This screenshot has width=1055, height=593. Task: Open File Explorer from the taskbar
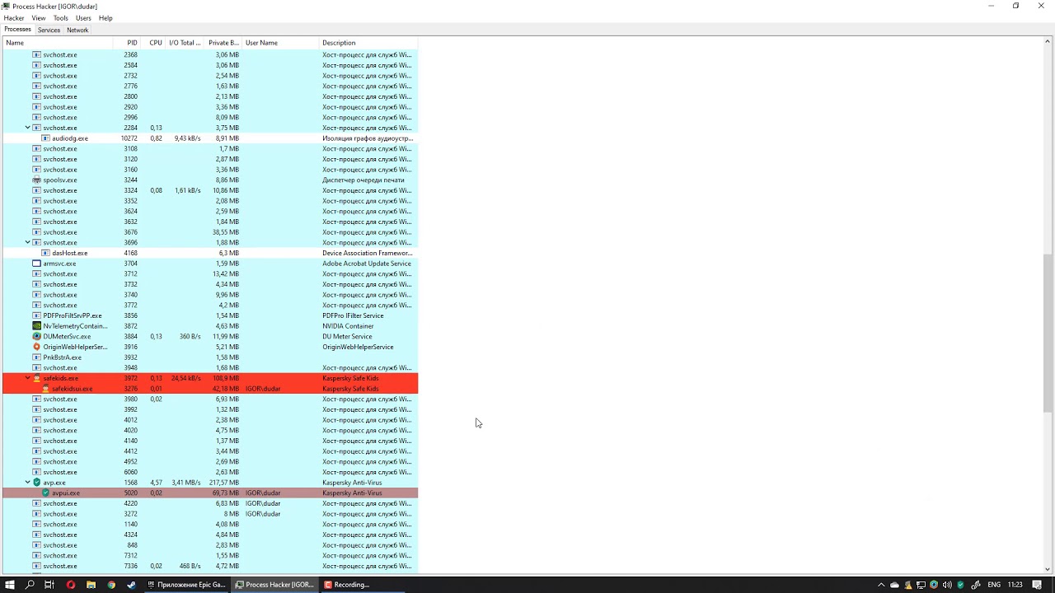coord(91,585)
